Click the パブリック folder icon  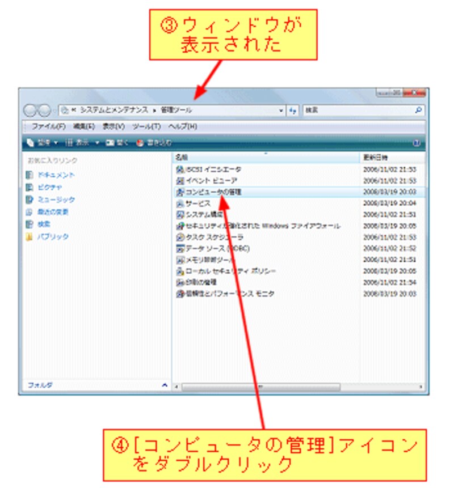click(x=30, y=237)
